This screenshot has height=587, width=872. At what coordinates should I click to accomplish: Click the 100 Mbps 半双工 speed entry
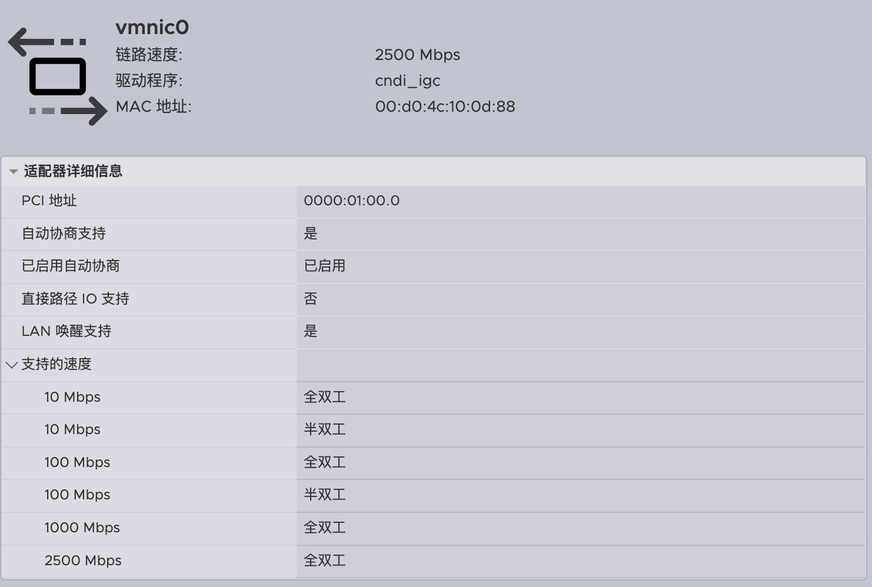[77, 495]
